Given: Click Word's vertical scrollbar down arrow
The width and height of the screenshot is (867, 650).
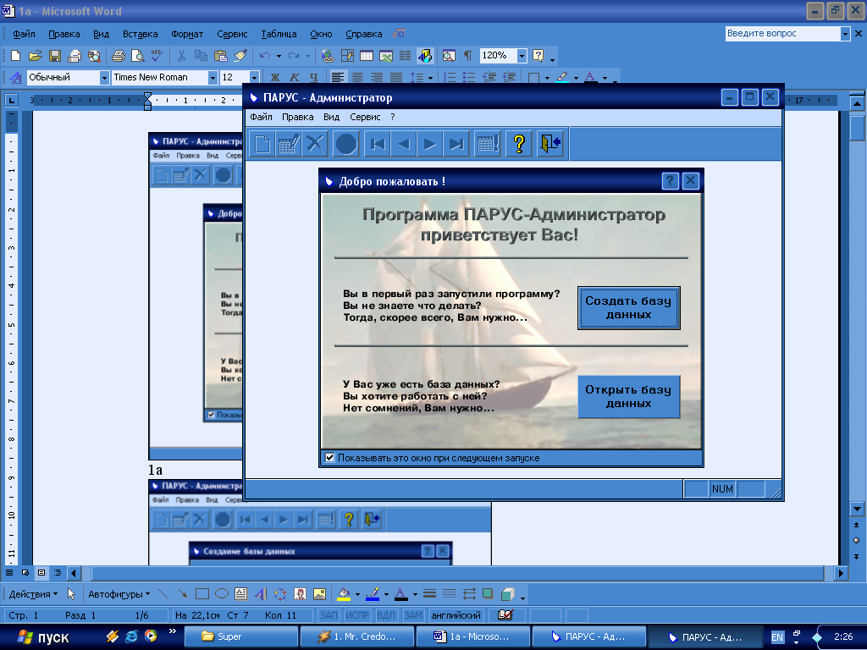Looking at the screenshot, I should pos(857,509).
